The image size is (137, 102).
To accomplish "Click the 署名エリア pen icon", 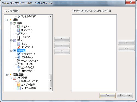I will (x=19, y=71).
